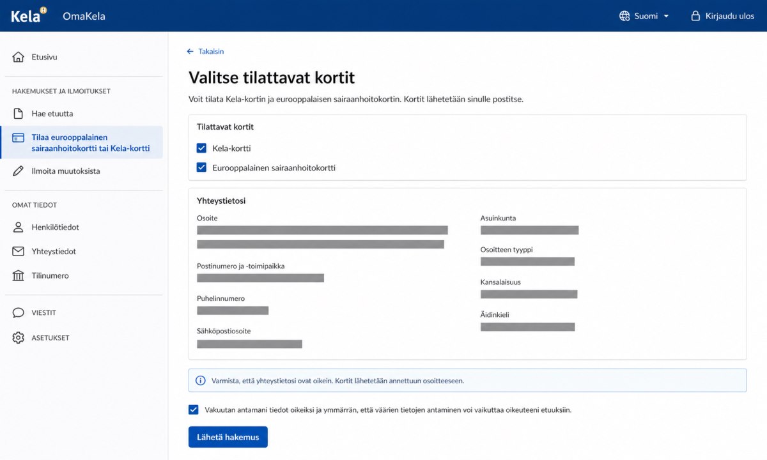This screenshot has height=460, width=767.
Task: Click the Lähetä hakemus button
Action: pos(228,437)
